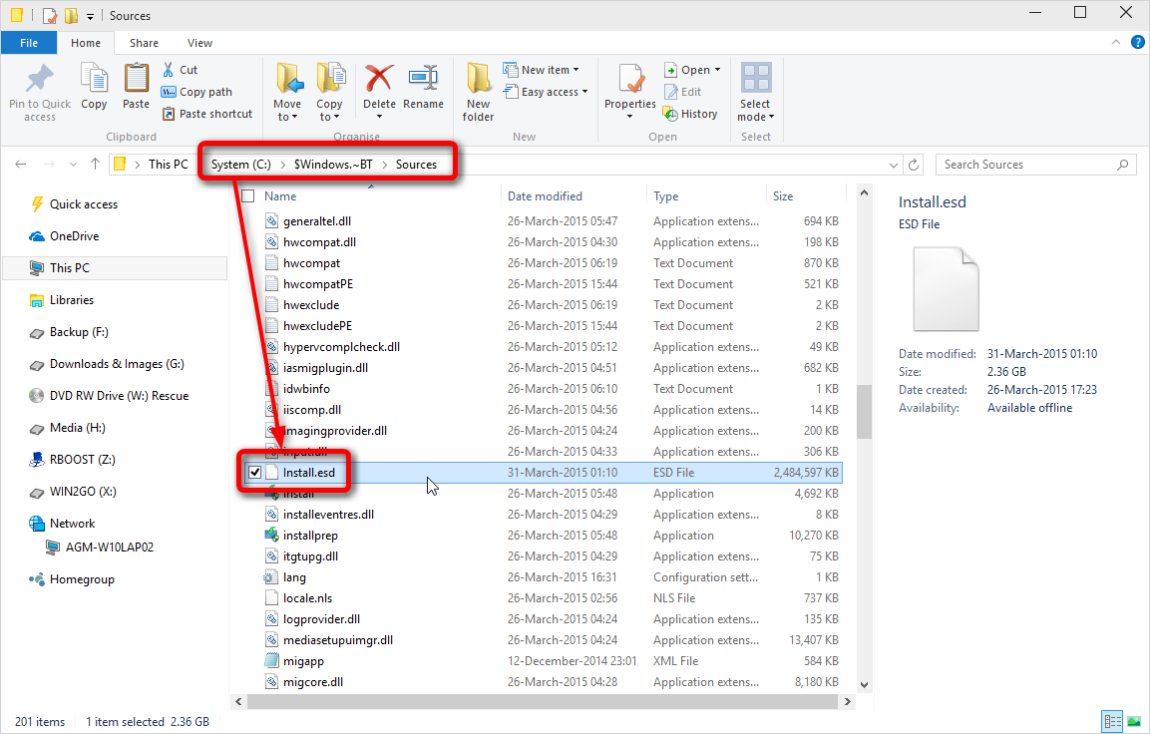Go up one folder level arrow
Viewport: 1150px width, 734px height.
[x=95, y=165]
